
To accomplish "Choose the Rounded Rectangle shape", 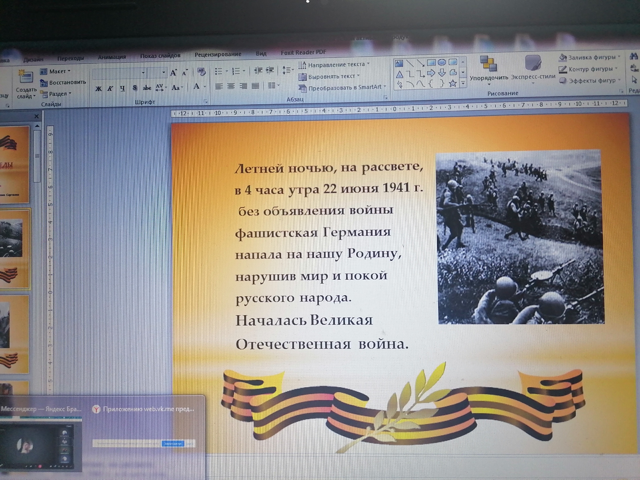I will click(453, 62).
